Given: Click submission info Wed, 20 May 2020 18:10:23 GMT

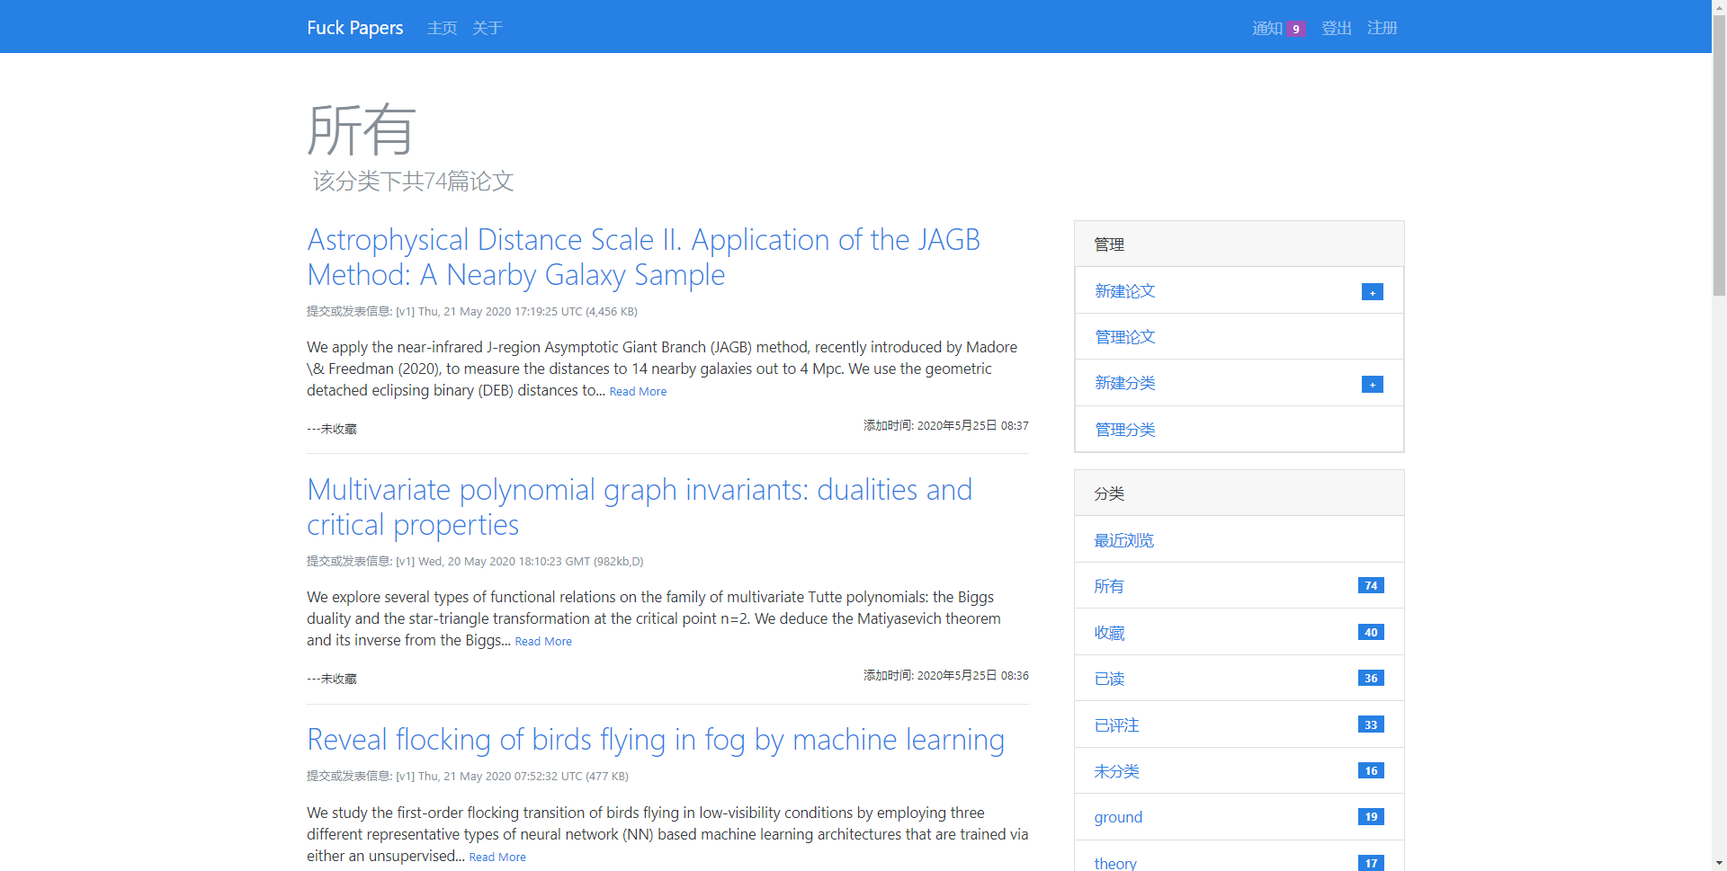Looking at the screenshot, I should [x=475, y=561].
